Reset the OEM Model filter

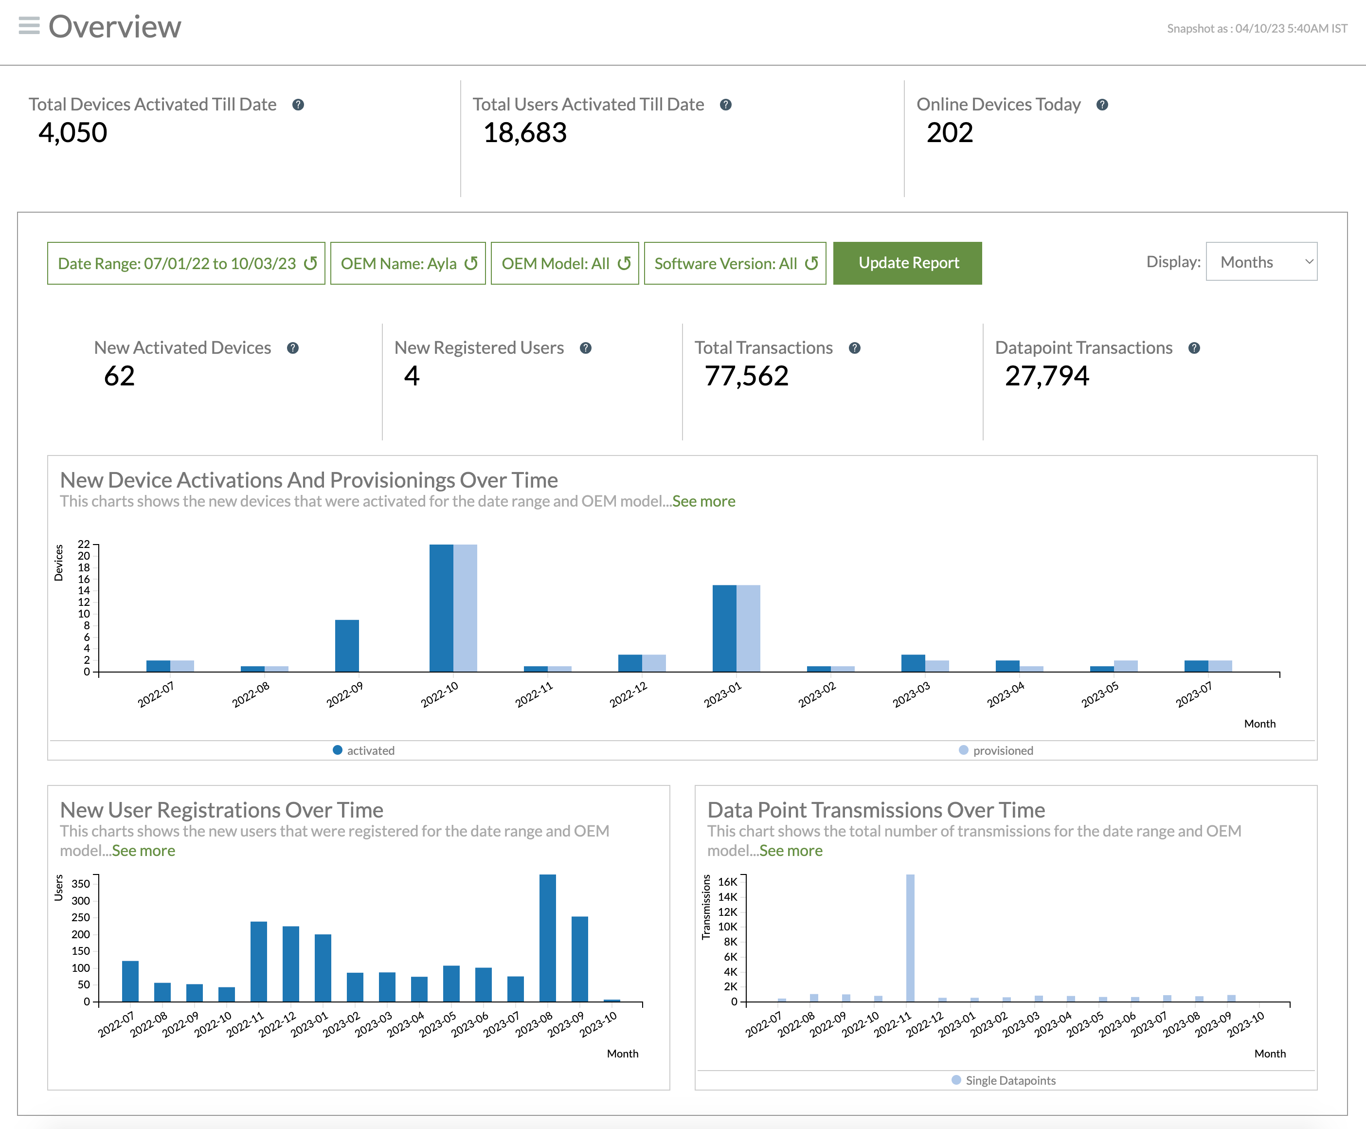pos(624,263)
